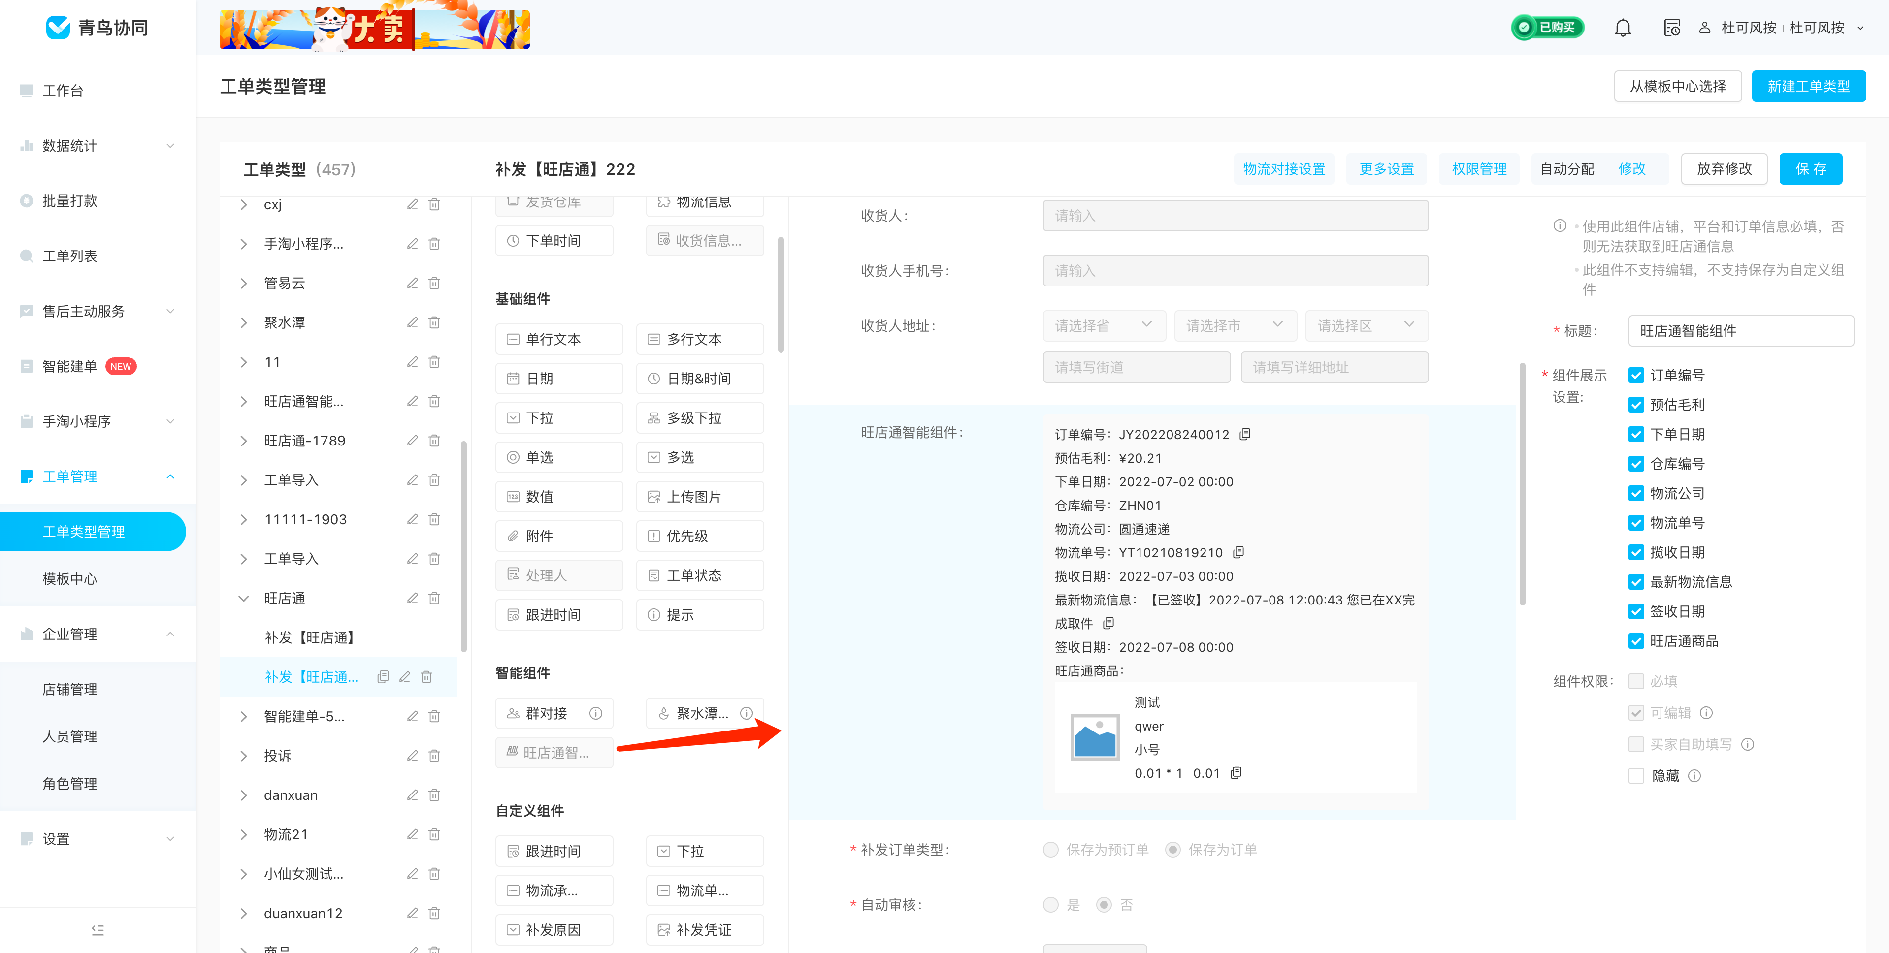Expand the 智能建单-5... tree node
Viewport: 1889px width, 953px height.
243,716
